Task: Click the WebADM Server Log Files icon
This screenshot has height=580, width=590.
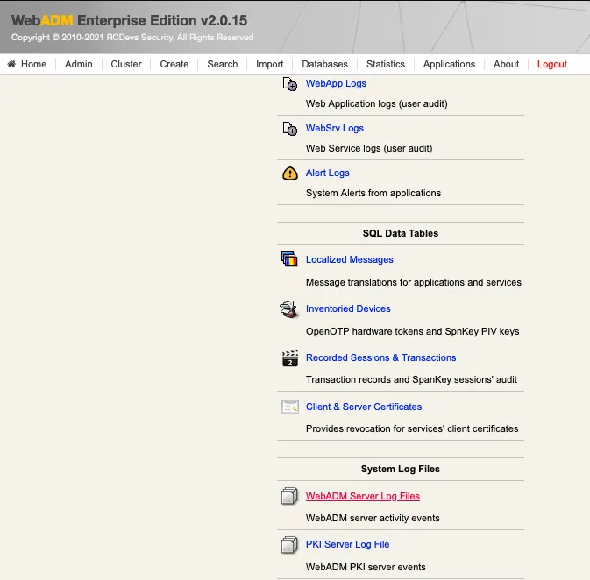Action: point(289,496)
